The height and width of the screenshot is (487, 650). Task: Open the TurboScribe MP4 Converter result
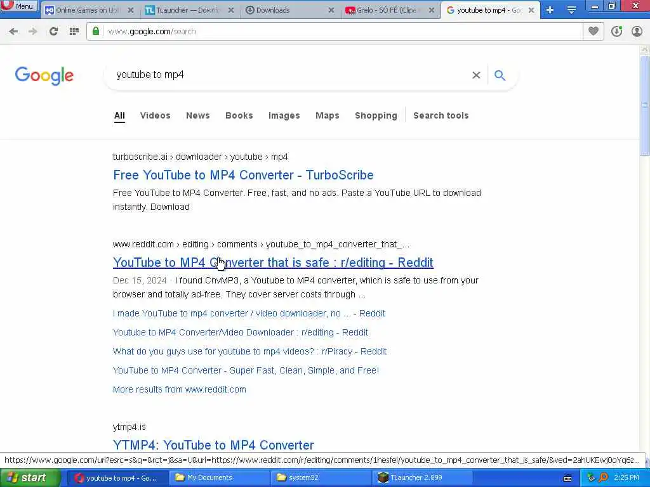243,175
